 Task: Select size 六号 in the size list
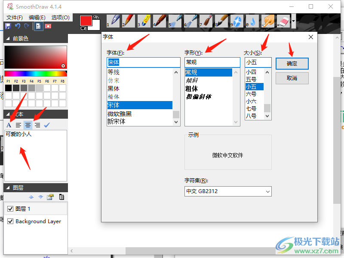(251, 94)
